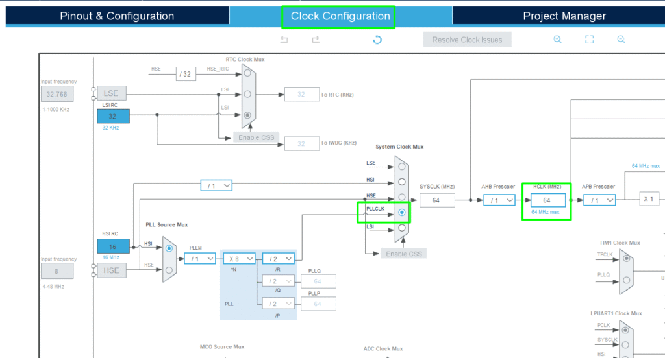Open the APB Prescaler dropdown
Screen dimensions: 665x358
(x=599, y=200)
